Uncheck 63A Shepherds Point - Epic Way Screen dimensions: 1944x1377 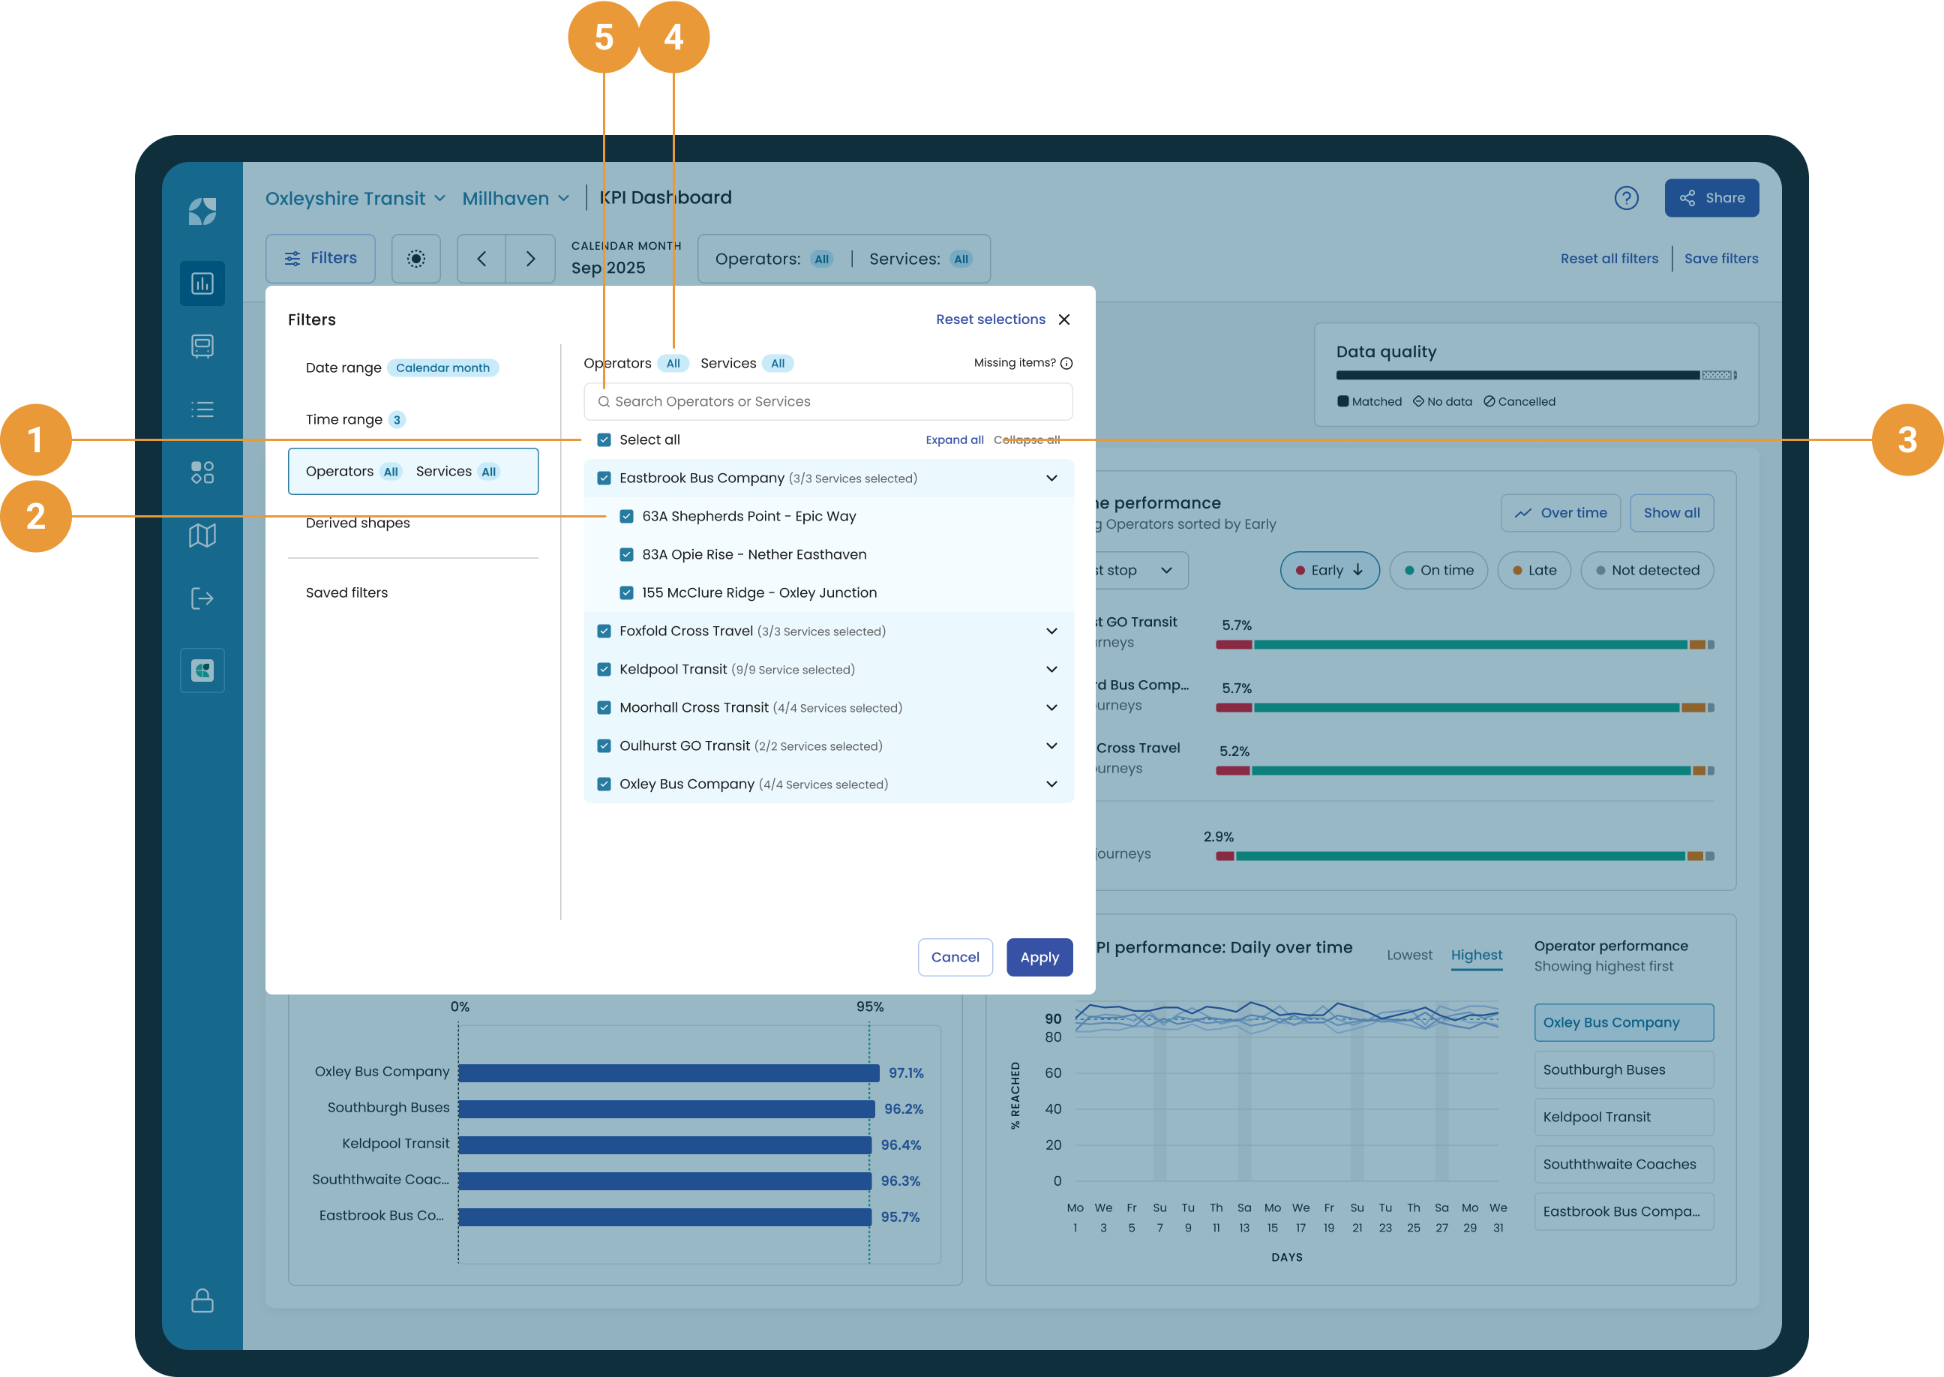[626, 515]
